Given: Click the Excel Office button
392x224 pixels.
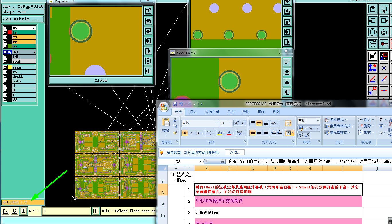Looking at the screenshot, I should (x=164, y=107).
